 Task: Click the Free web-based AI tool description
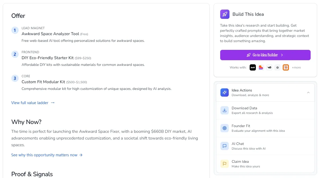[83, 41]
